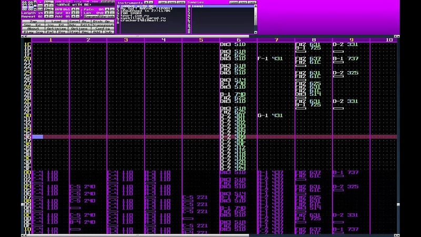Click channel 6 header
The image size is (421, 237).
238,40
